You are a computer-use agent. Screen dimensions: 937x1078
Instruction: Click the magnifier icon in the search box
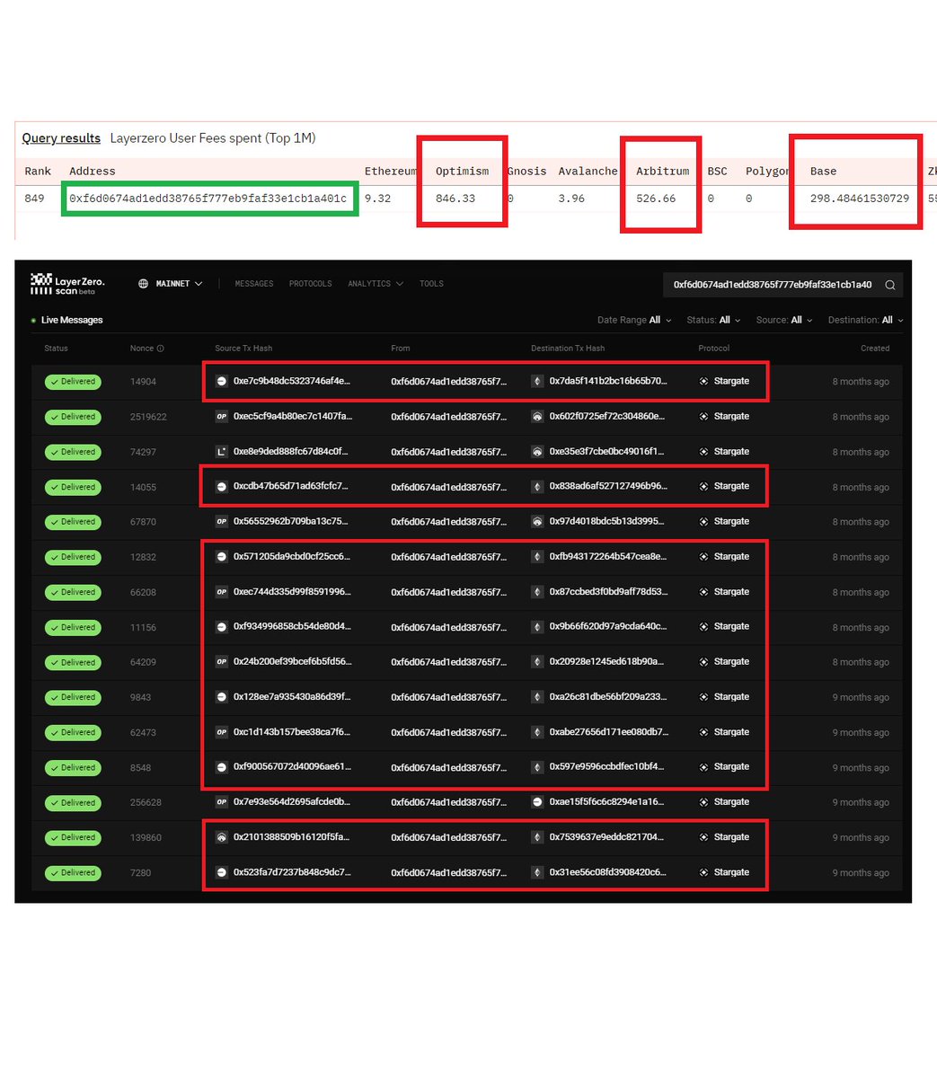click(x=890, y=285)
